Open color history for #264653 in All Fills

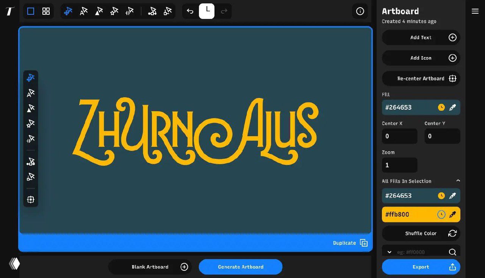441,196
